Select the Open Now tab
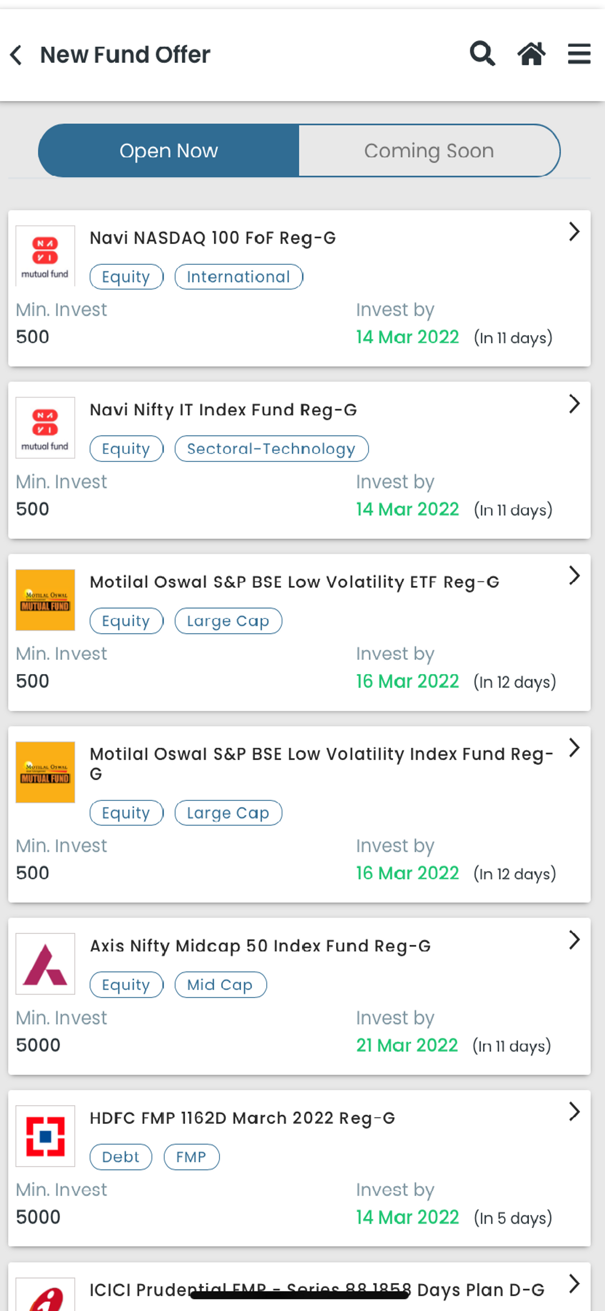 pos(169,151)
